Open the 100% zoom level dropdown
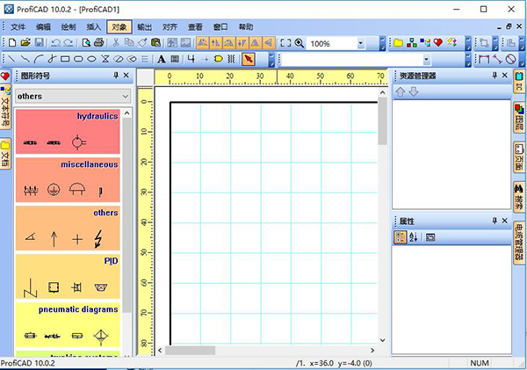 [x=361, y=43]
